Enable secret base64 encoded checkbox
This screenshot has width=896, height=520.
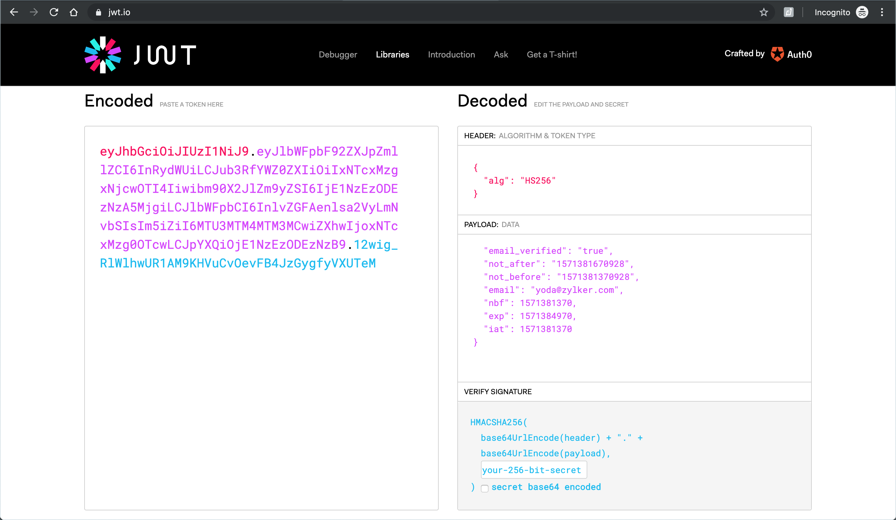pyautogui.click(x=485, y=488)
